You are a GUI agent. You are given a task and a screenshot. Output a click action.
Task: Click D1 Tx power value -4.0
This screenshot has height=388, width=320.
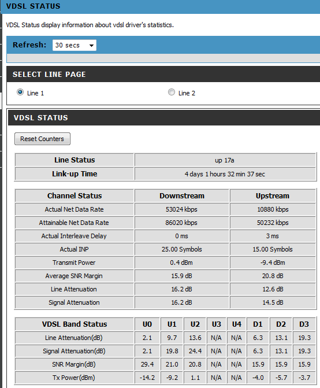[258, 378]
